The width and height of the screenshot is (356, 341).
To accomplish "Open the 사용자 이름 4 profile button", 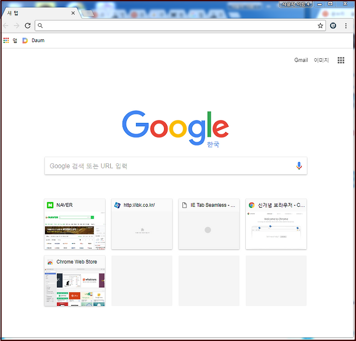I will [295, 4].
